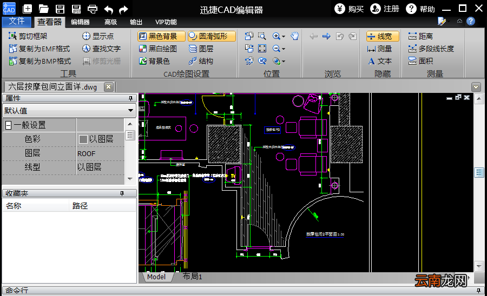
Task: Click vertical scrollbar thumb of drawing
Action: coord(479,172)
